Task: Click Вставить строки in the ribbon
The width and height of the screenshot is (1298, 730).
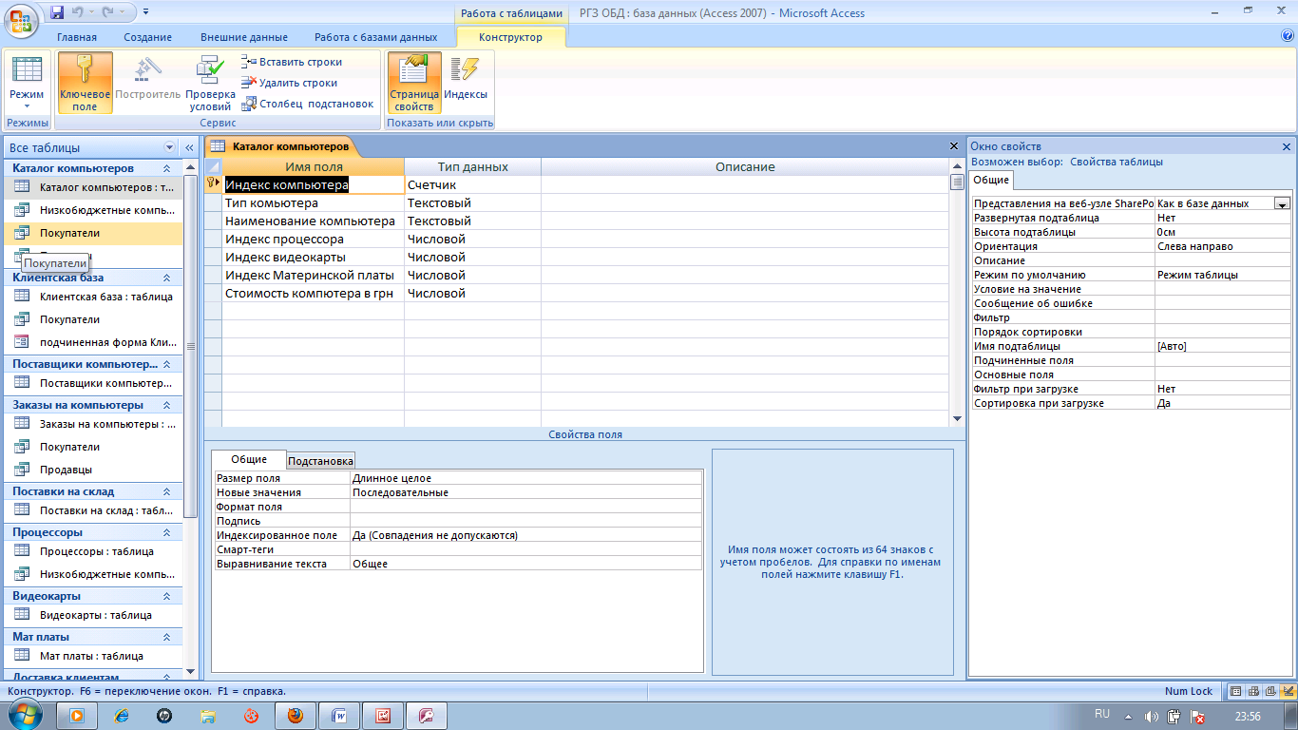Action: (x=293, y=62)
